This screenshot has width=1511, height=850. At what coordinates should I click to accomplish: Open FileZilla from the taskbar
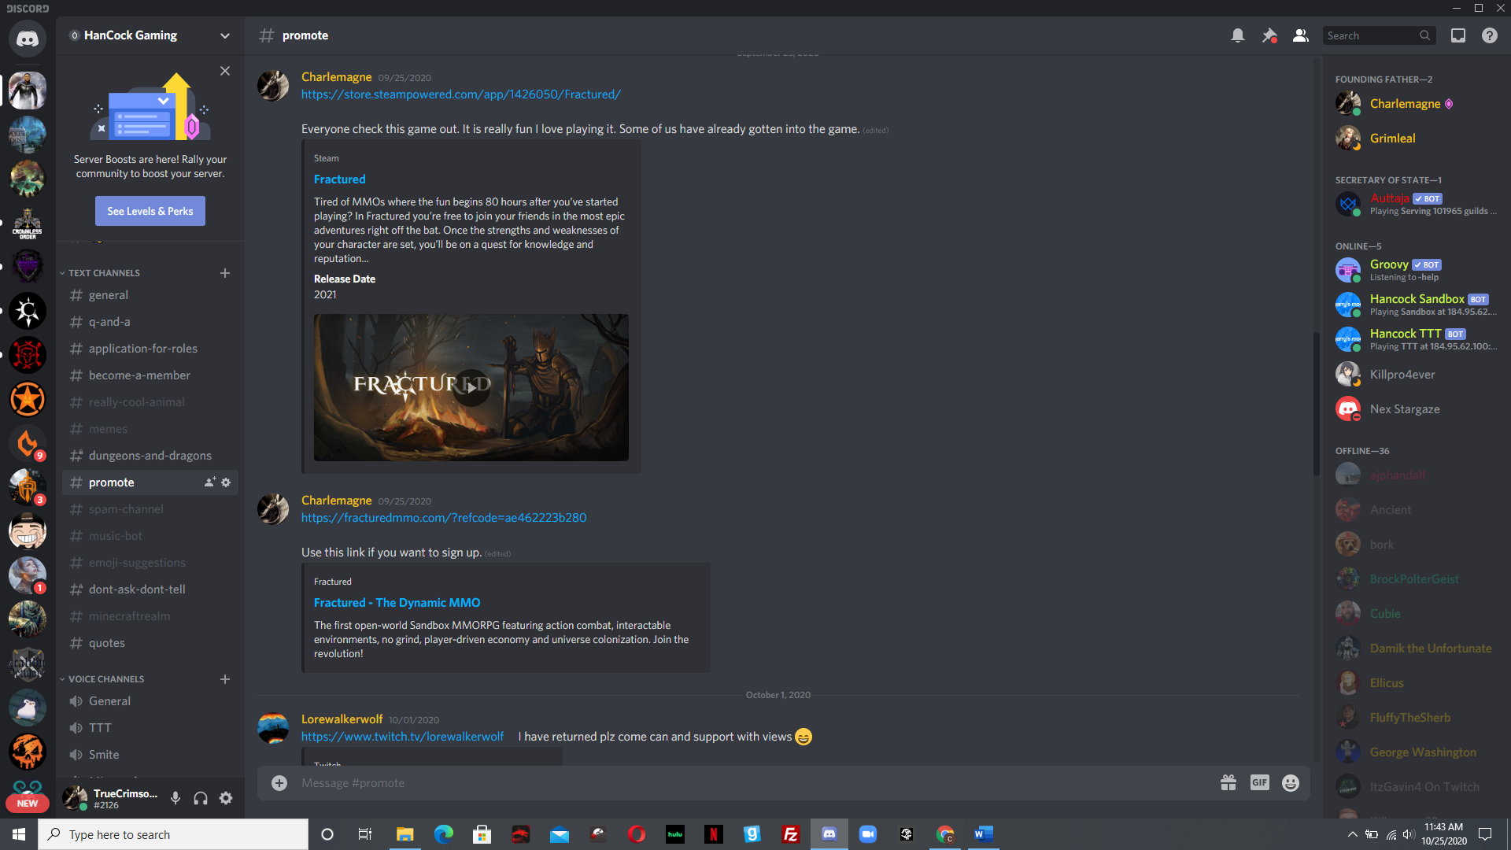click(791, 834)
